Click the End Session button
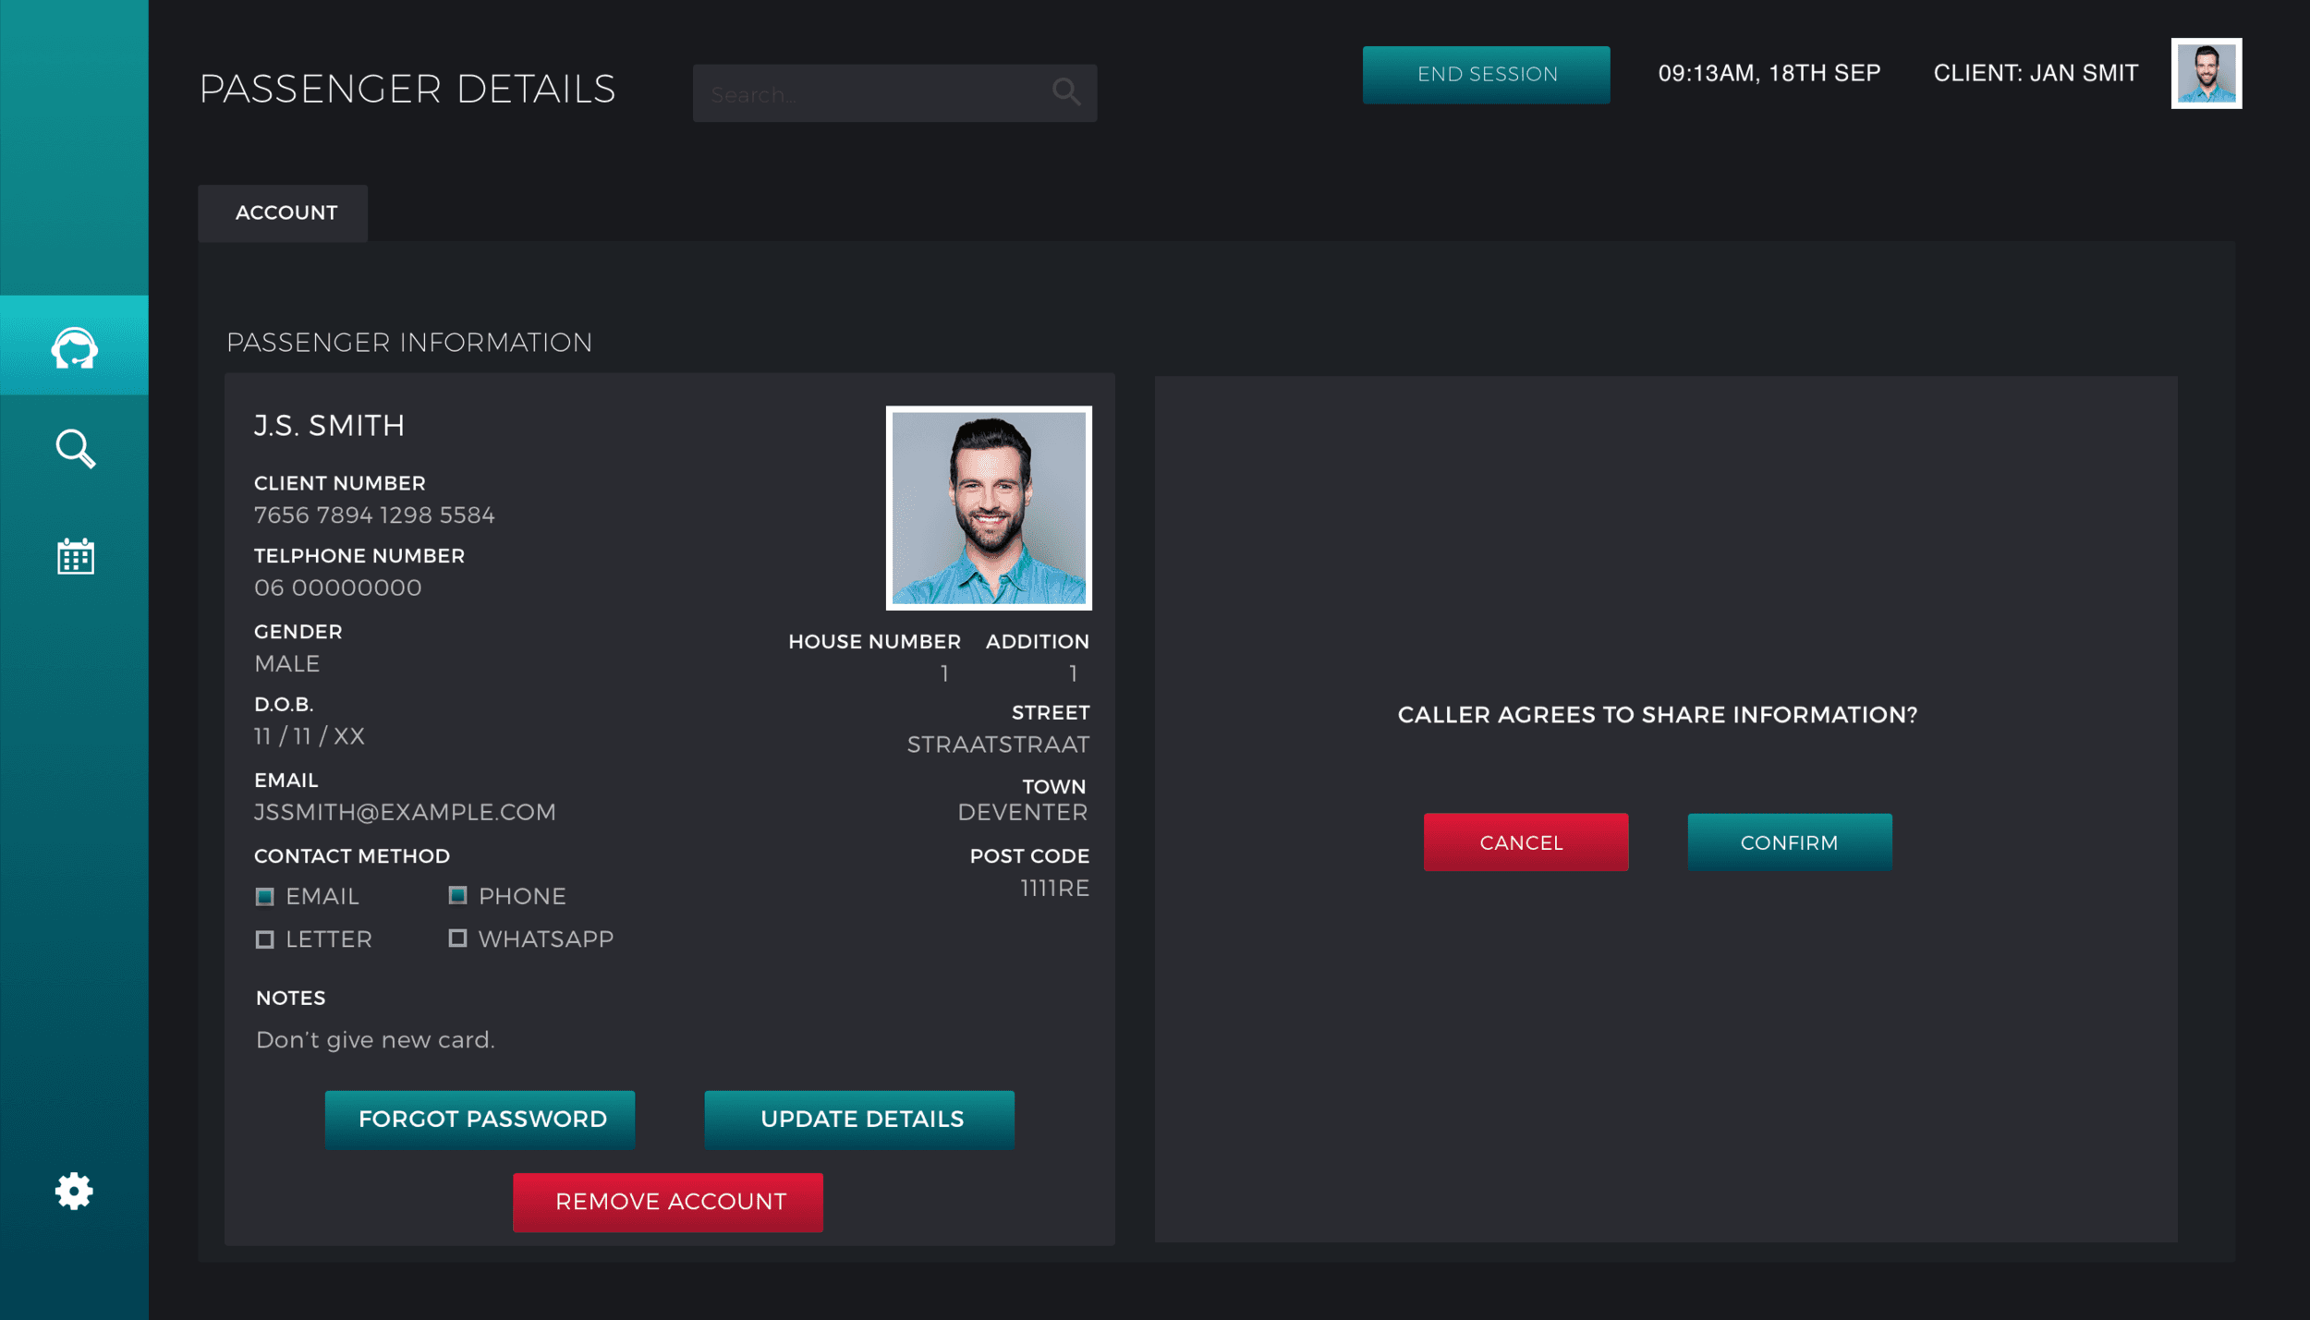This screenshot has width=2310, height=1320. pos(1485,75)
